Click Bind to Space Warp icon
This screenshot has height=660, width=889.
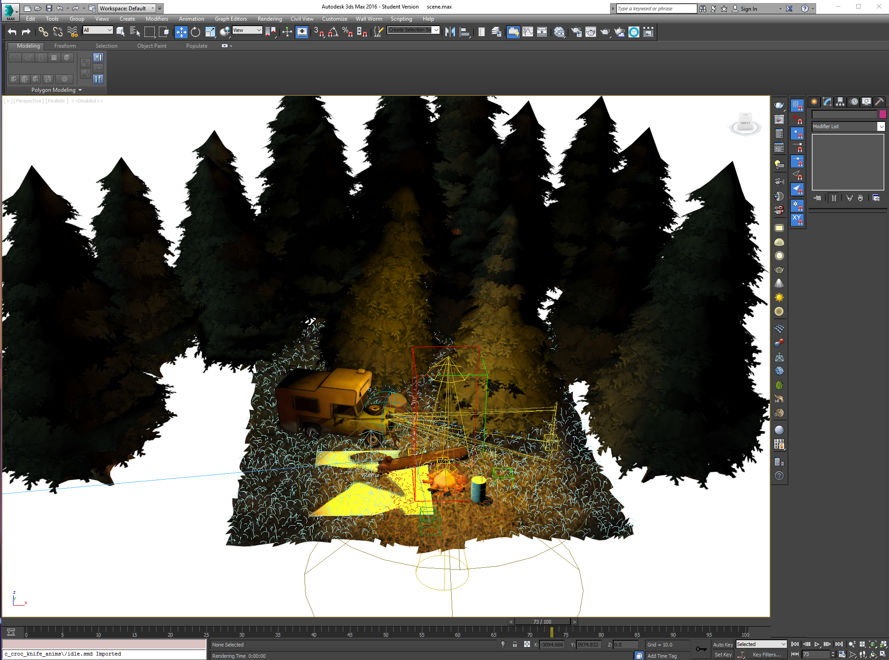(x=72, y=31)
